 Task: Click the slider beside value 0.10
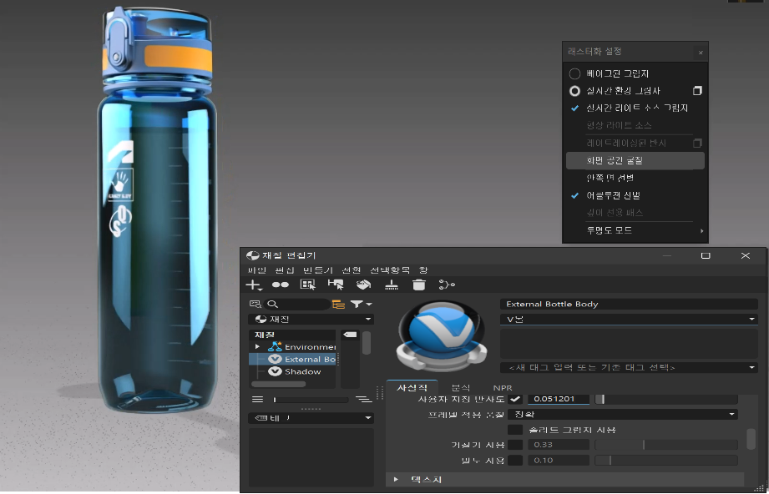point(666,460)
